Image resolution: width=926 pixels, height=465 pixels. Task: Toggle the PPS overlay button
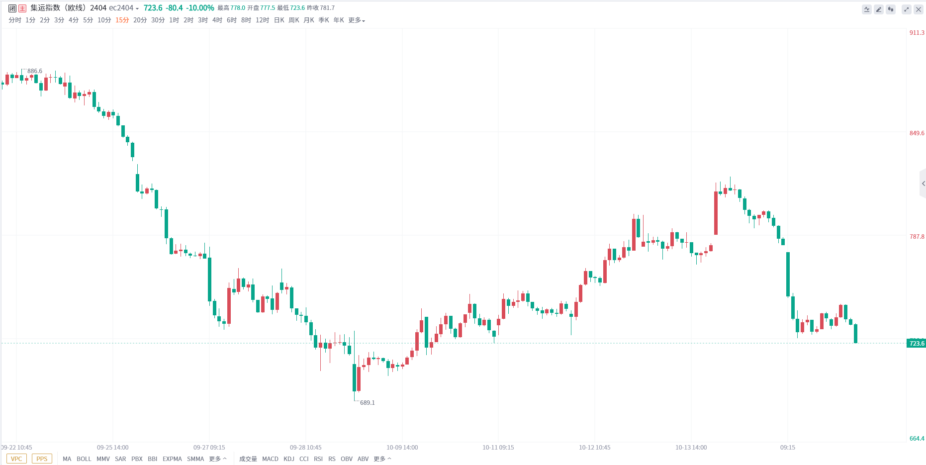[x=42, y=459]
